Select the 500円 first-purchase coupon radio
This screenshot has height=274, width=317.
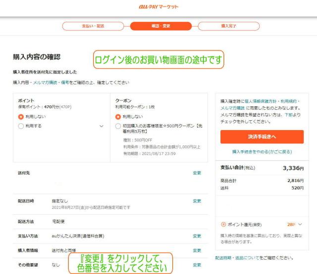tap(118, 126)
